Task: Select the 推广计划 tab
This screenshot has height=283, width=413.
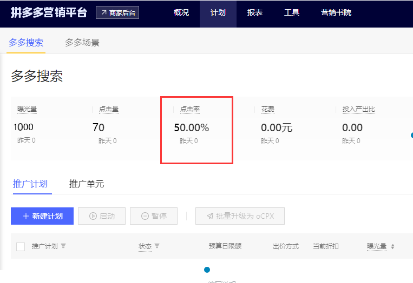Action: point(30,184)
